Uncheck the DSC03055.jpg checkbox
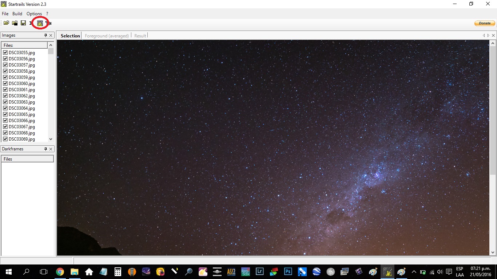497x279 pixels. [5, 53]
